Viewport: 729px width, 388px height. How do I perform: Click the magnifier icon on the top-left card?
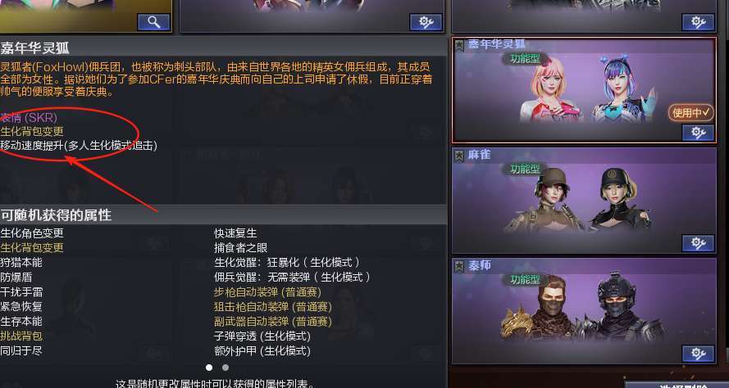tap(154, 22)
